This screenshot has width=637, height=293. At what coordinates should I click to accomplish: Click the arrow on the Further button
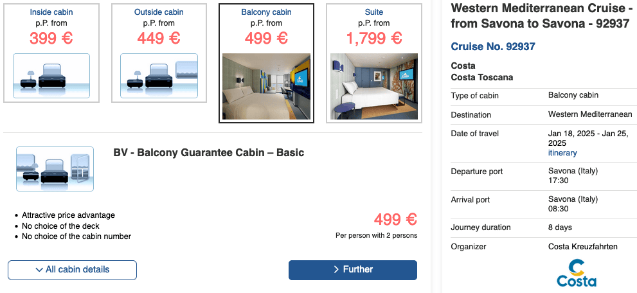point(336,270)
